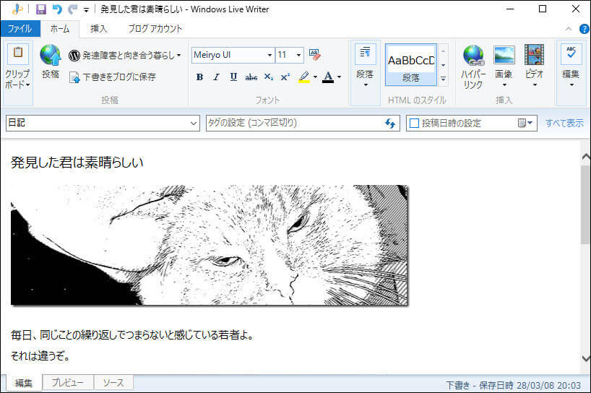This screenshot has width=591, height=393.
Task: Select the AaBbCcD 段落 HTML style
Action: pyautogui.click(x=411, y=65)
